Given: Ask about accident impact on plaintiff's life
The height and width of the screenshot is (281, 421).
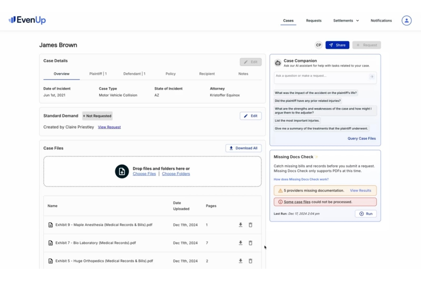Looking at the screenshot, I should [315, 93].
